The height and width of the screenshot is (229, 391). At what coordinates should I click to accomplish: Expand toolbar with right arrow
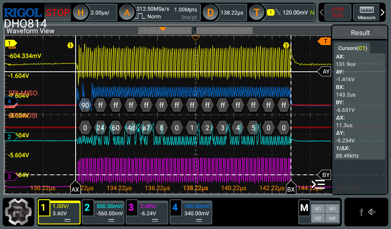[383, 12]
